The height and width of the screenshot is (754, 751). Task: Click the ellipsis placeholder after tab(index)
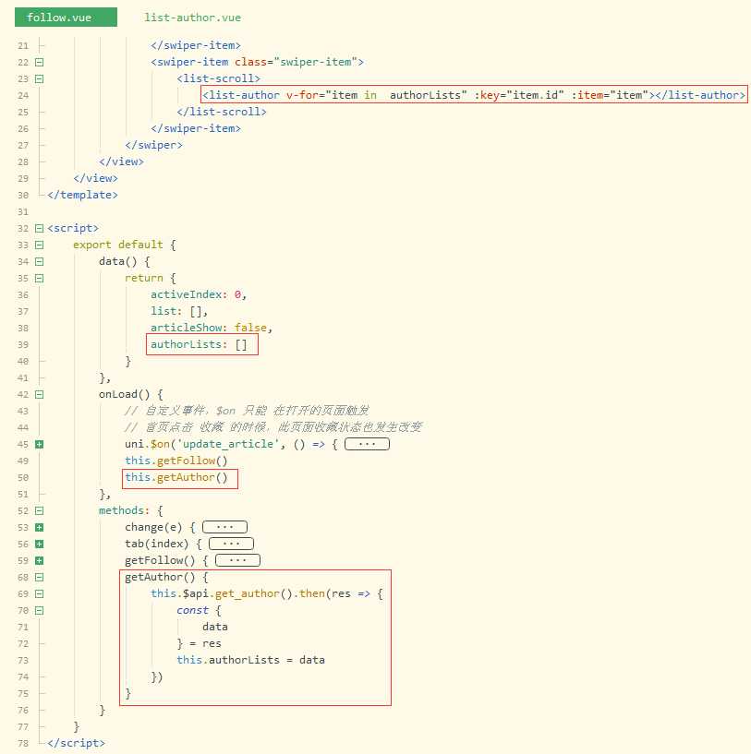231,544
